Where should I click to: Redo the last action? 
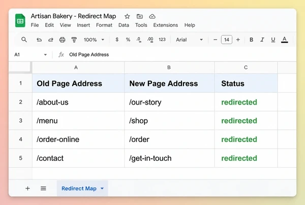click(51, 40)
